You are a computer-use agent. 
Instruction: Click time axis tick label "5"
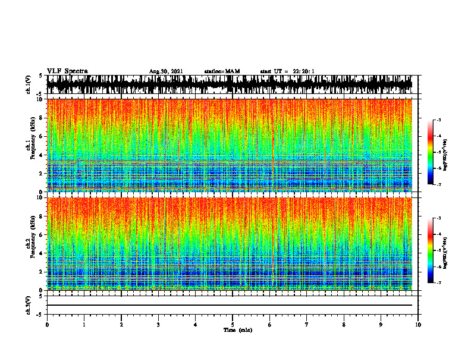coord(233,325)
